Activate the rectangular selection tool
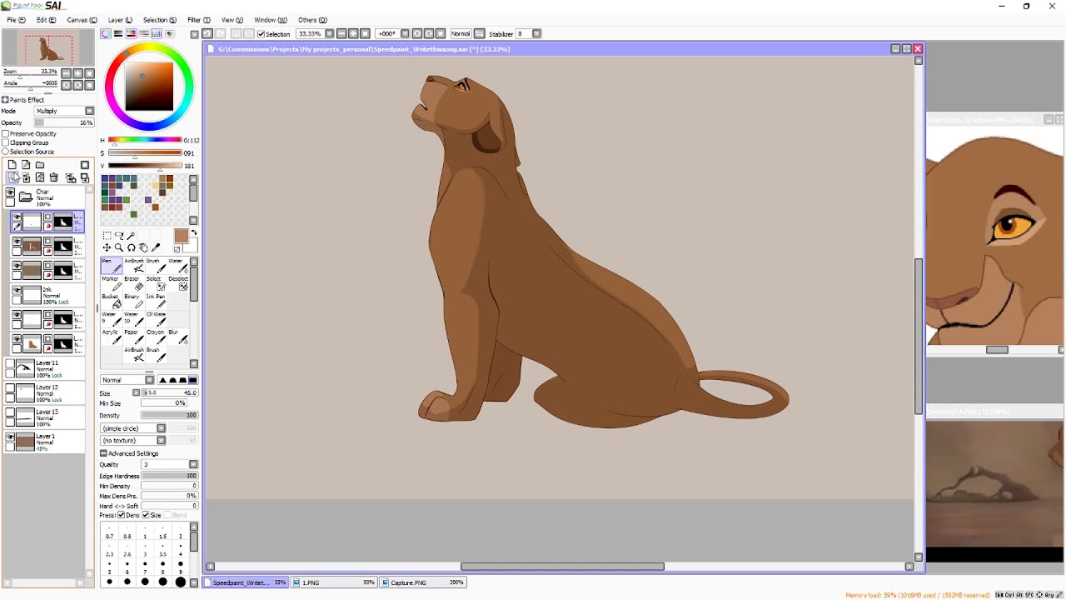1066x600 pixels. click(107, 236)
